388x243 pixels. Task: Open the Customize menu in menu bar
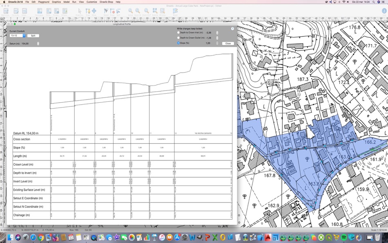tap(91, 2)
